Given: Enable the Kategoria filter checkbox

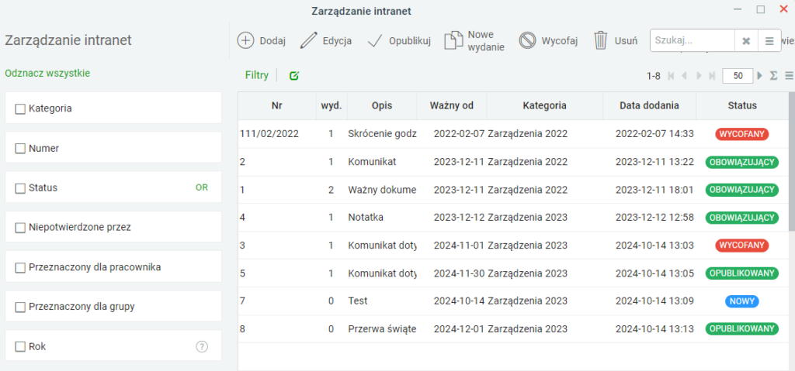Looking at the screenshot, I should [x=20, y=108].
